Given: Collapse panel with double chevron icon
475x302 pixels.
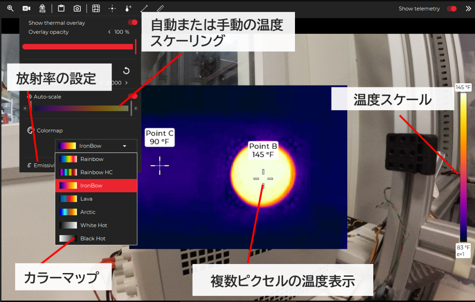Looking at the screenshot, I should click(468, 9).
